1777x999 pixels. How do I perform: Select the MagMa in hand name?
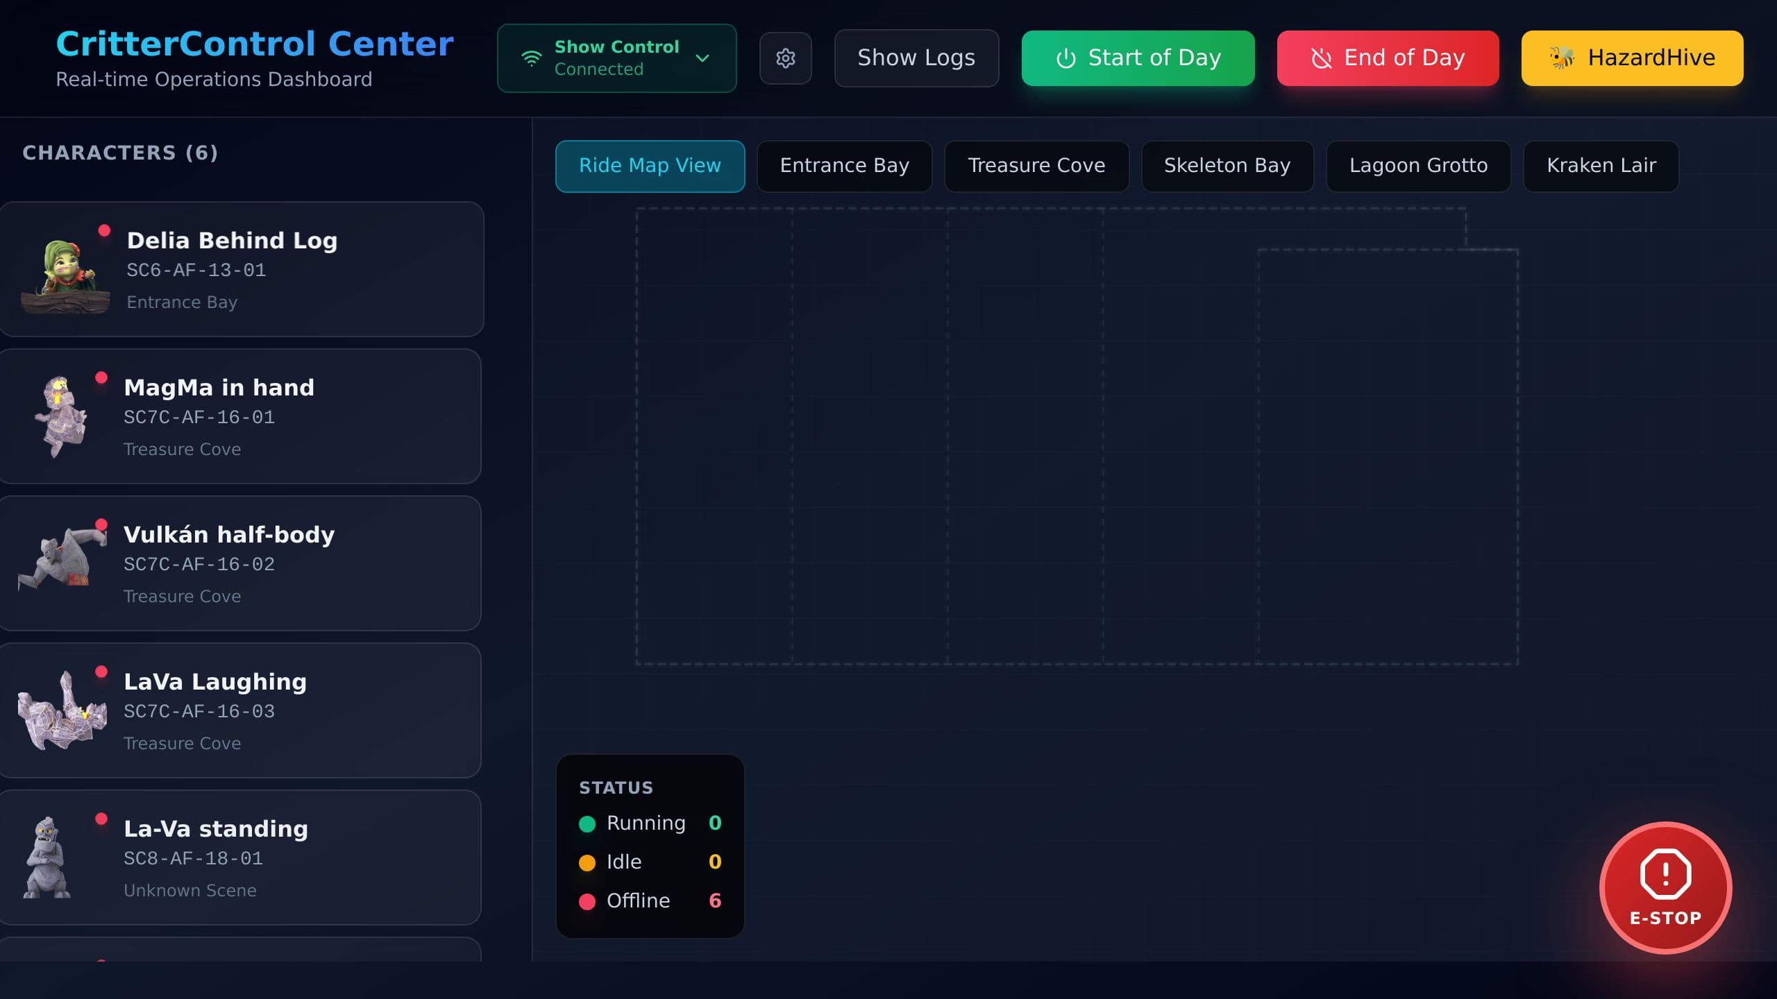point(219,388)
